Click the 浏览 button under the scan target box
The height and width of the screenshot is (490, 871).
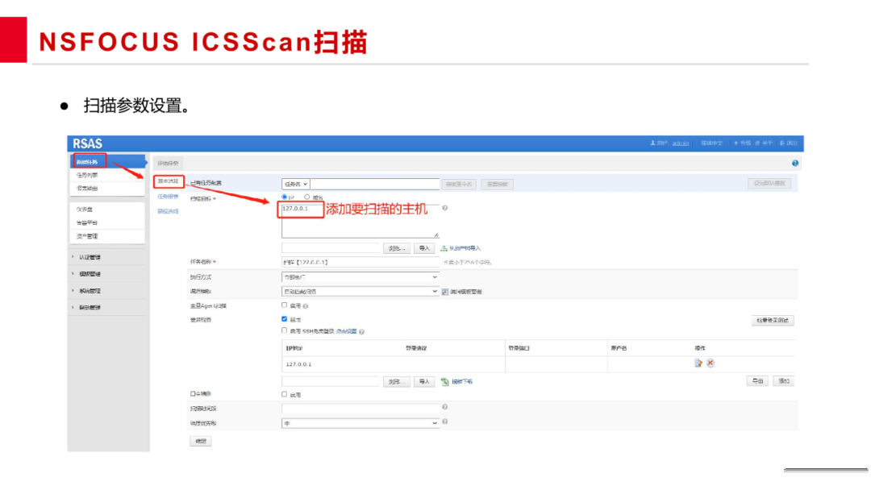[x=397, y=248]
